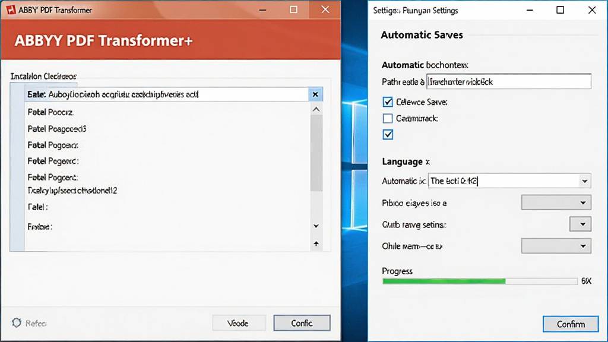This screenshot has width=608, height=342.
Task: Minimize the Settings window
Action: tap(530, 10)
